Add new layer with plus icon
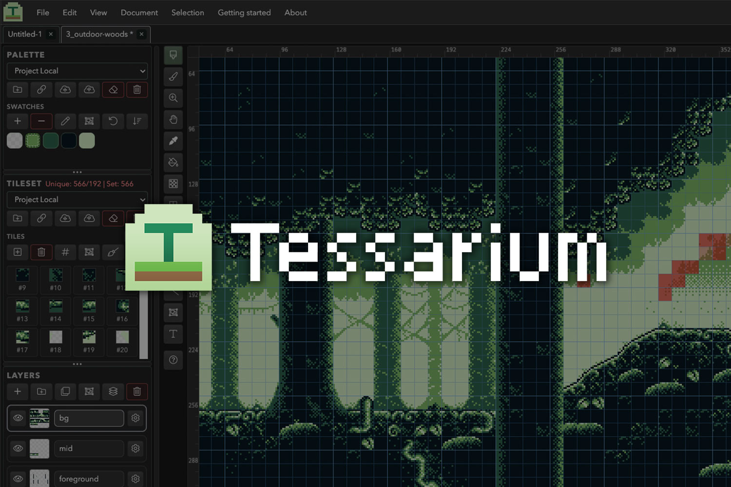Screen dimensions: 731x487 point(18,392)
